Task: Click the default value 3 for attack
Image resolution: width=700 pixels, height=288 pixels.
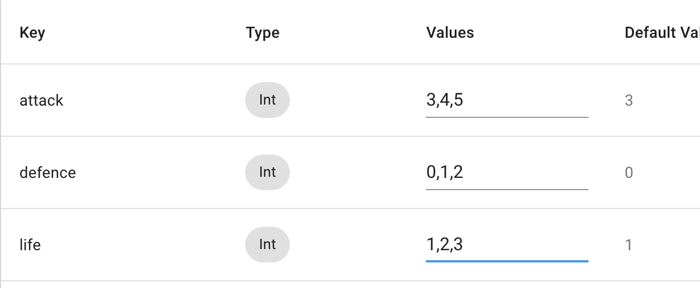Action: coord(629,101)
